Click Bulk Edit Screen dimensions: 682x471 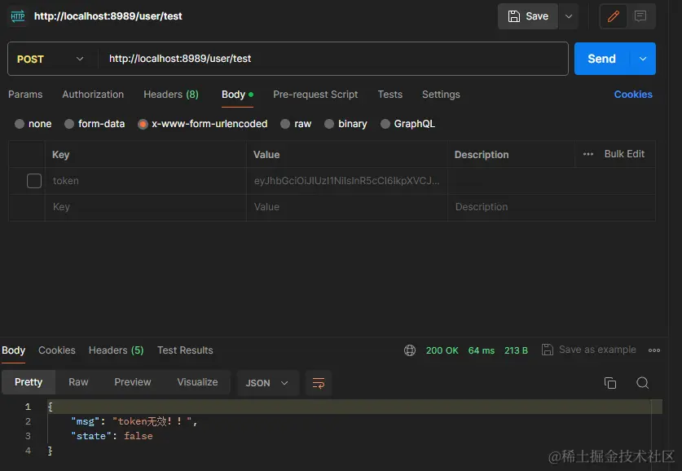click(x=624, y=154)
